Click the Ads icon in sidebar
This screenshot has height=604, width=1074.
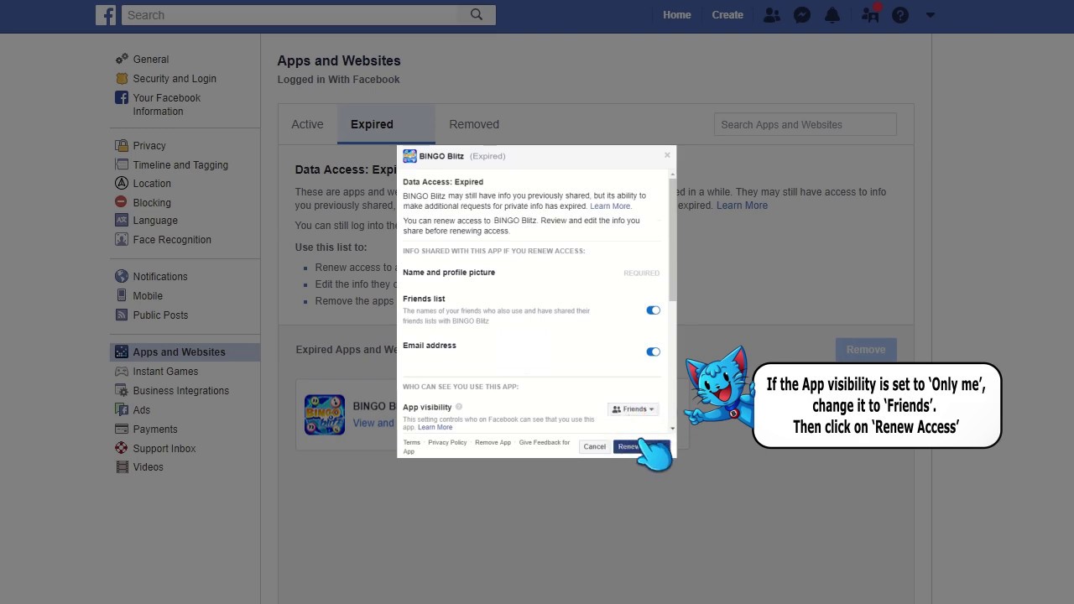tap(122, 409)
